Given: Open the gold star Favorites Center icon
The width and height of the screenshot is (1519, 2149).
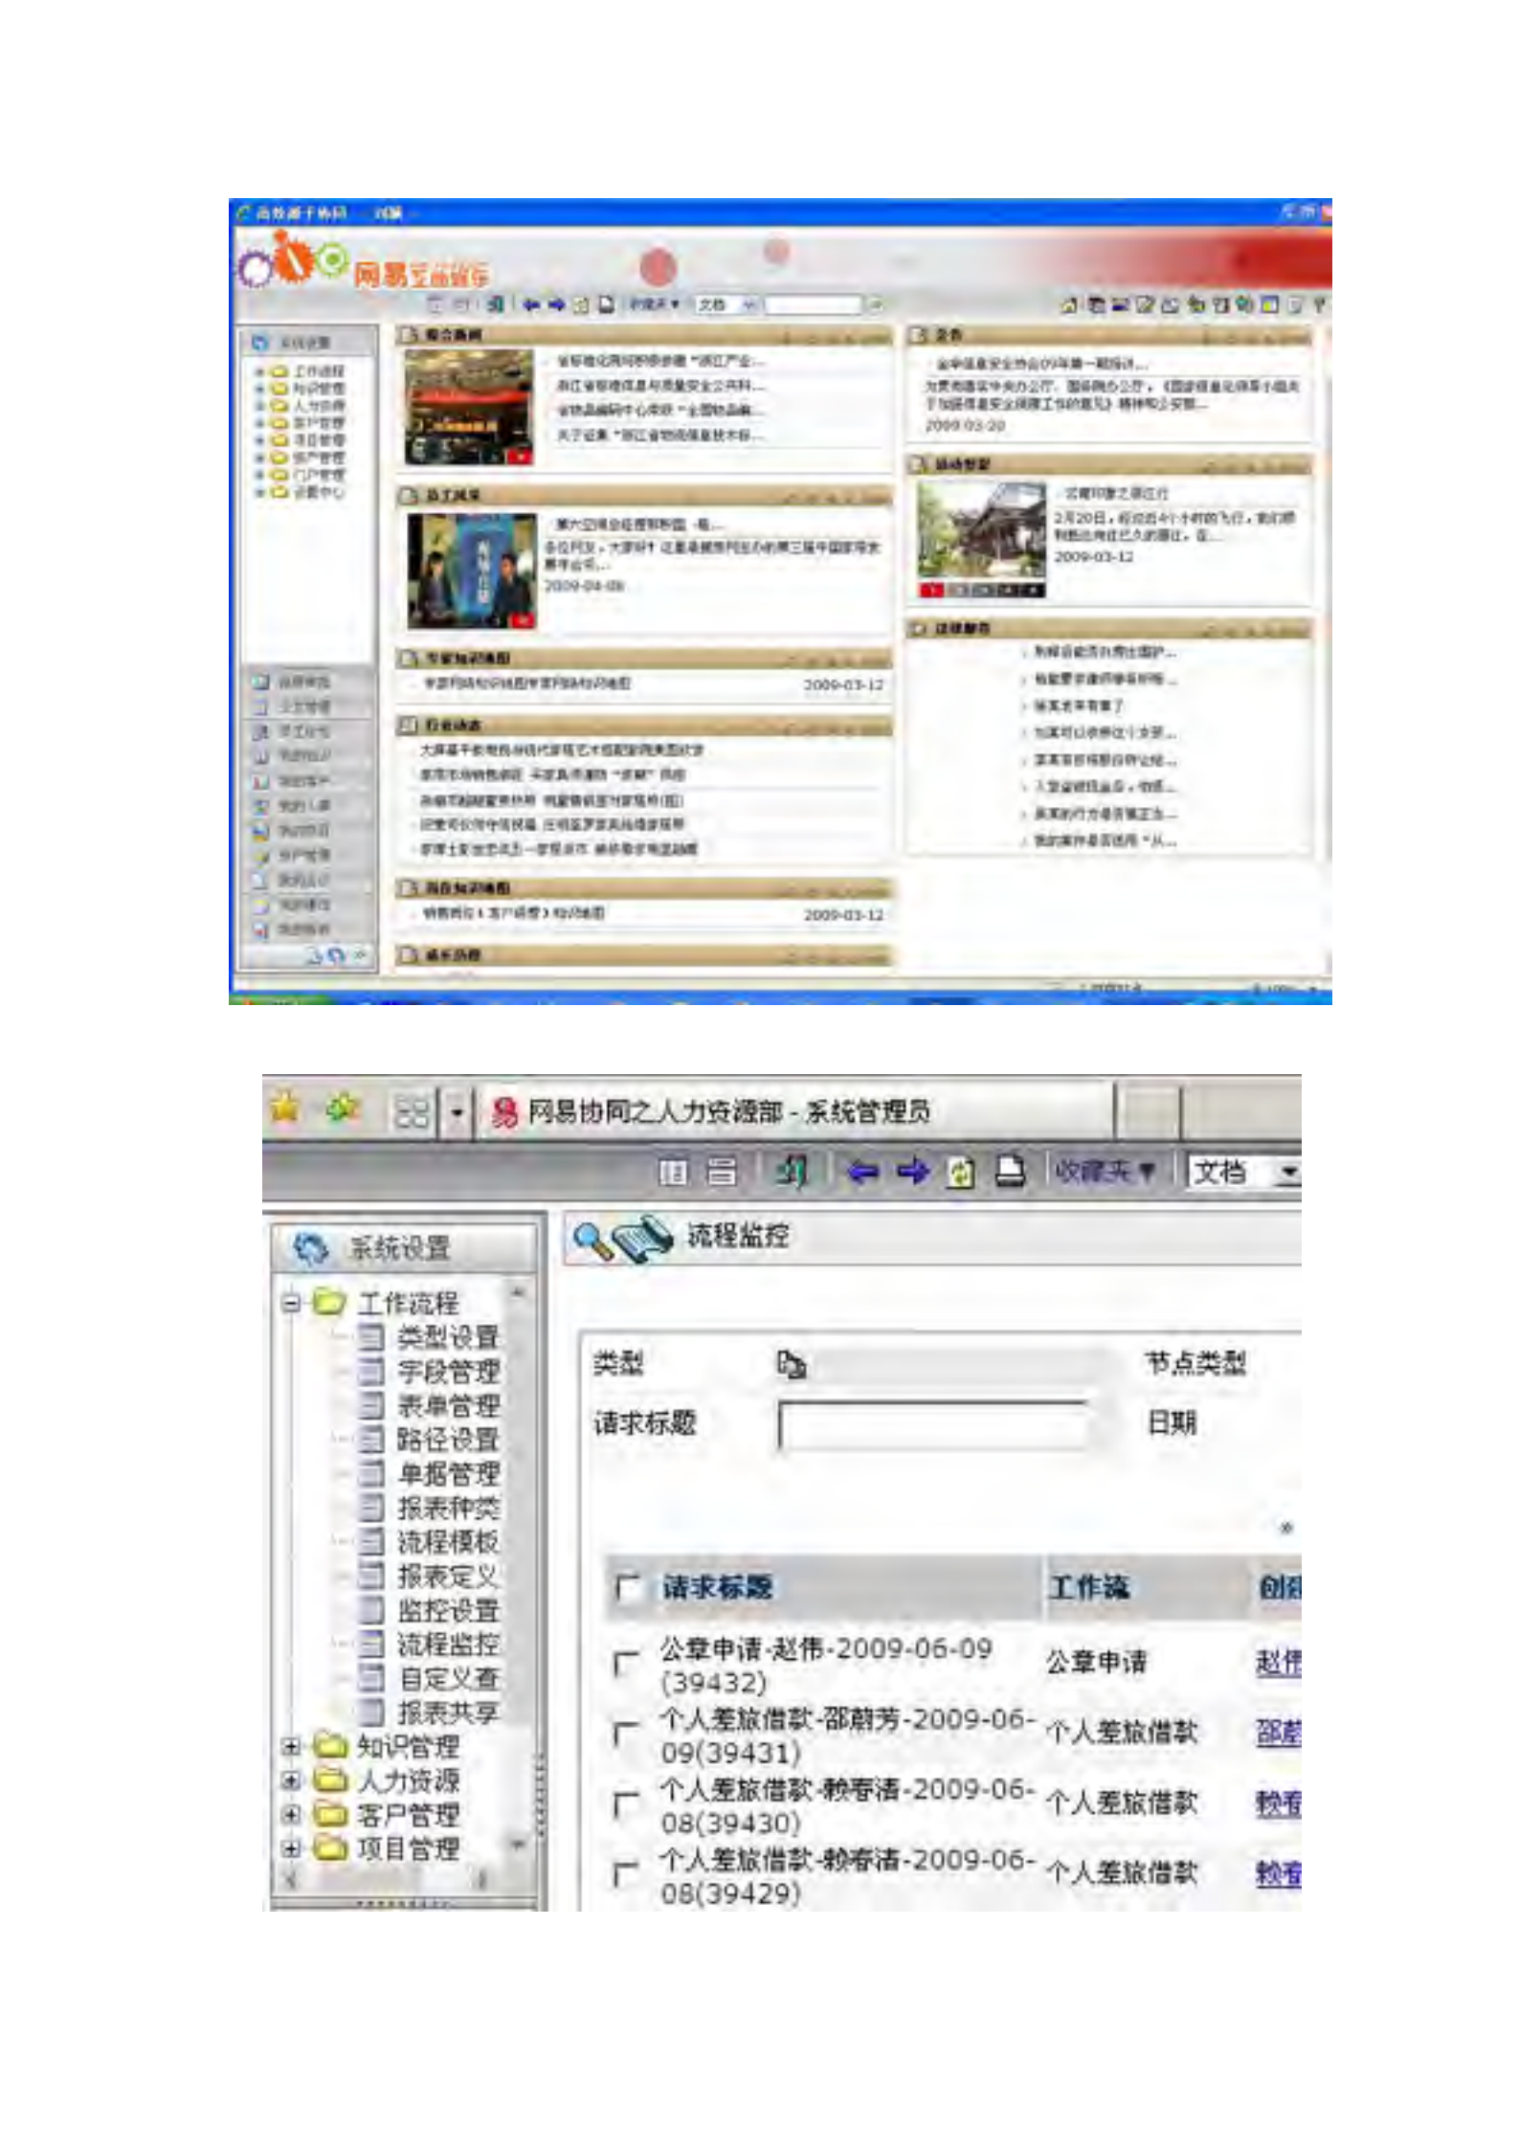Looking at the screenshot, I should point(285,1109).
